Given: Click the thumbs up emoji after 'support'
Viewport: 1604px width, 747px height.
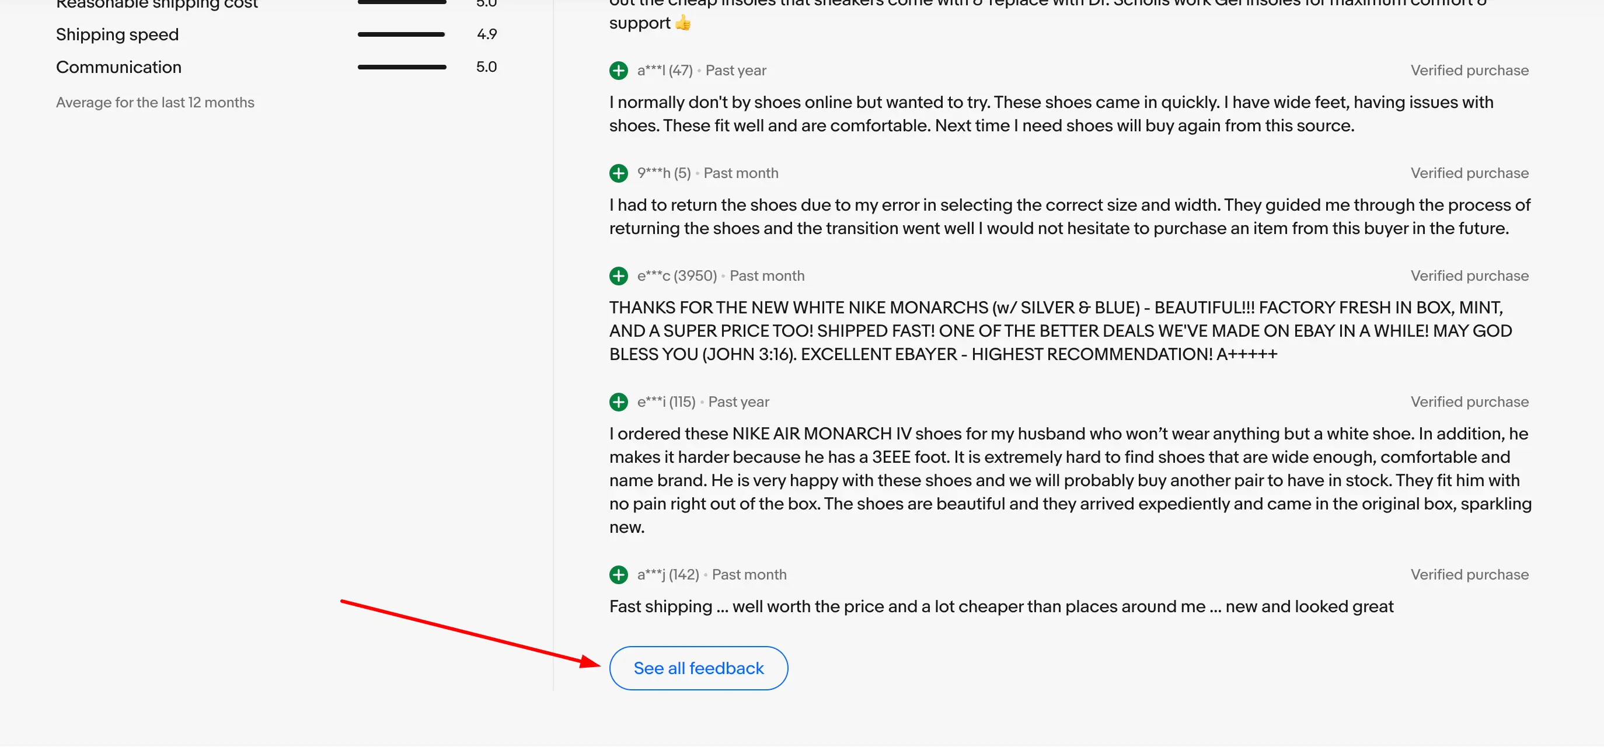Looking at the screenshot, I should click(683, 23).
